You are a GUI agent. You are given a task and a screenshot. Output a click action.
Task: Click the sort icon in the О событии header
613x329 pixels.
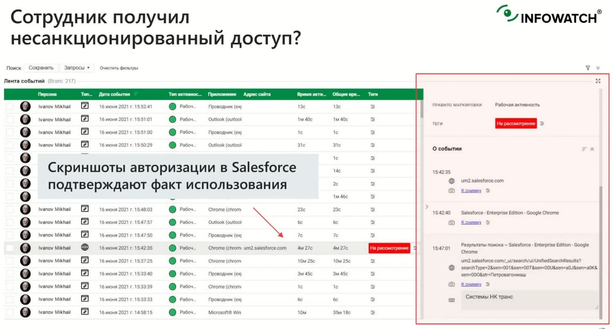pos(584,149)
